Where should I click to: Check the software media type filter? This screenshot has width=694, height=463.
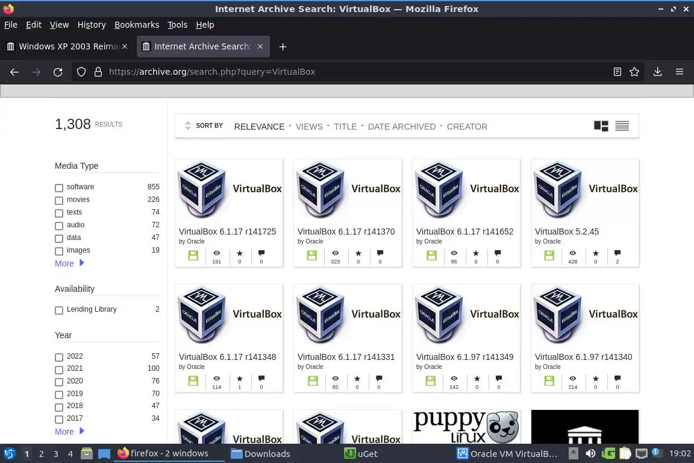tap(59, 188)
